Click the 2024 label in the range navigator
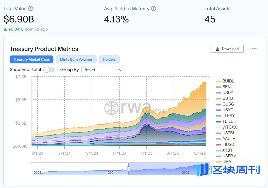 click(112, 173)
